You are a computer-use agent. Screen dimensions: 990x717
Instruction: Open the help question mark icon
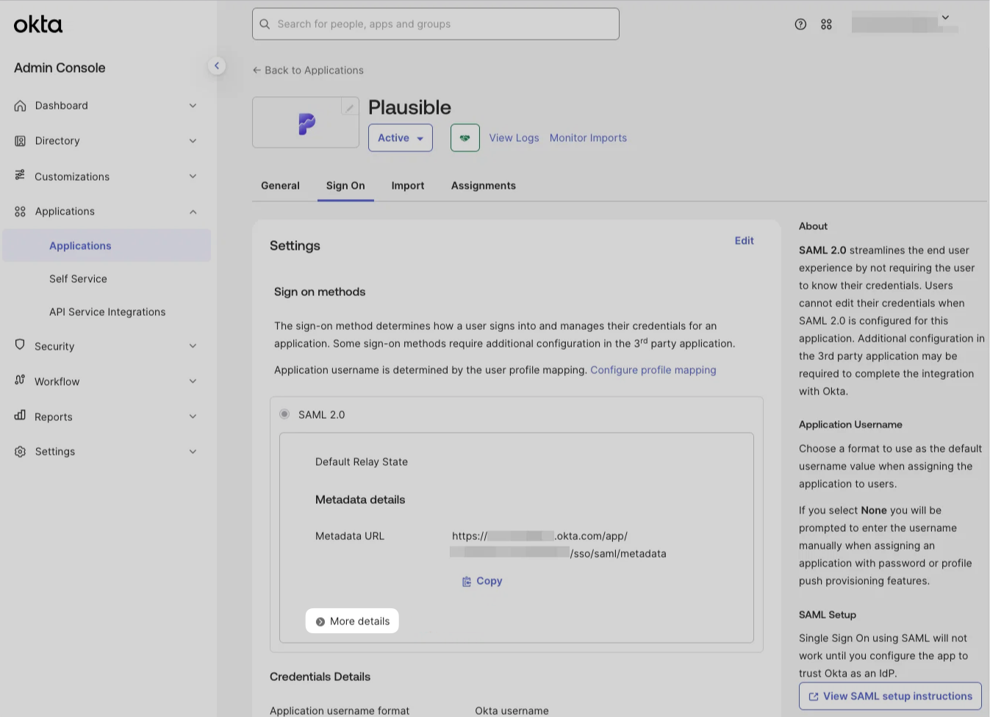(800, 24)
